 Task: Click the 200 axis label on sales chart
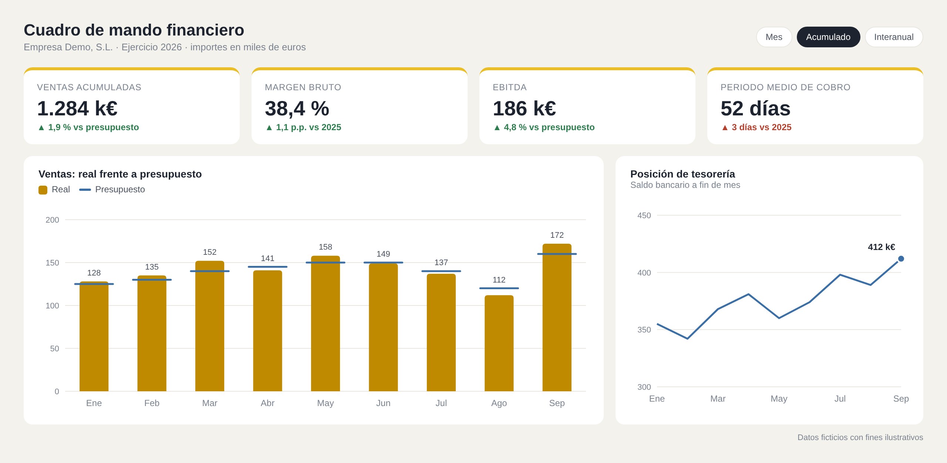52,220
